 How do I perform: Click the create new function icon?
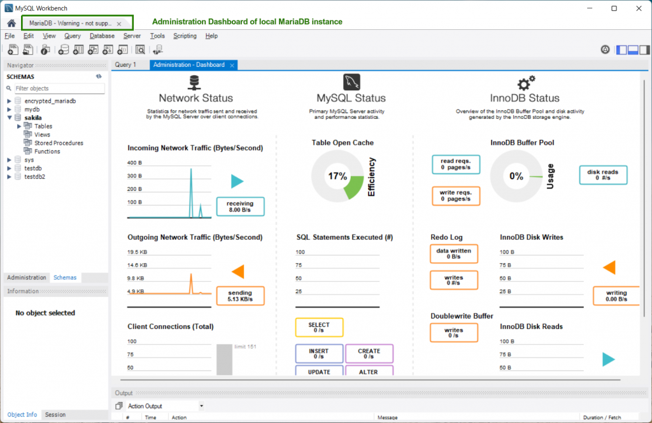[123, 50]
